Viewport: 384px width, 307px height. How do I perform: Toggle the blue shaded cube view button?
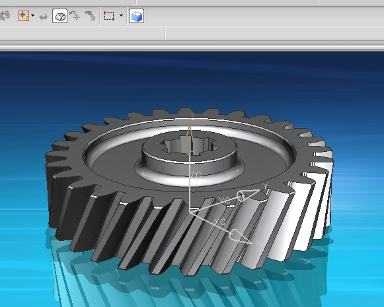[136, 16]
